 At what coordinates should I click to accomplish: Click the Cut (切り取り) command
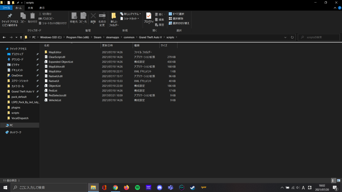(45, 14)
